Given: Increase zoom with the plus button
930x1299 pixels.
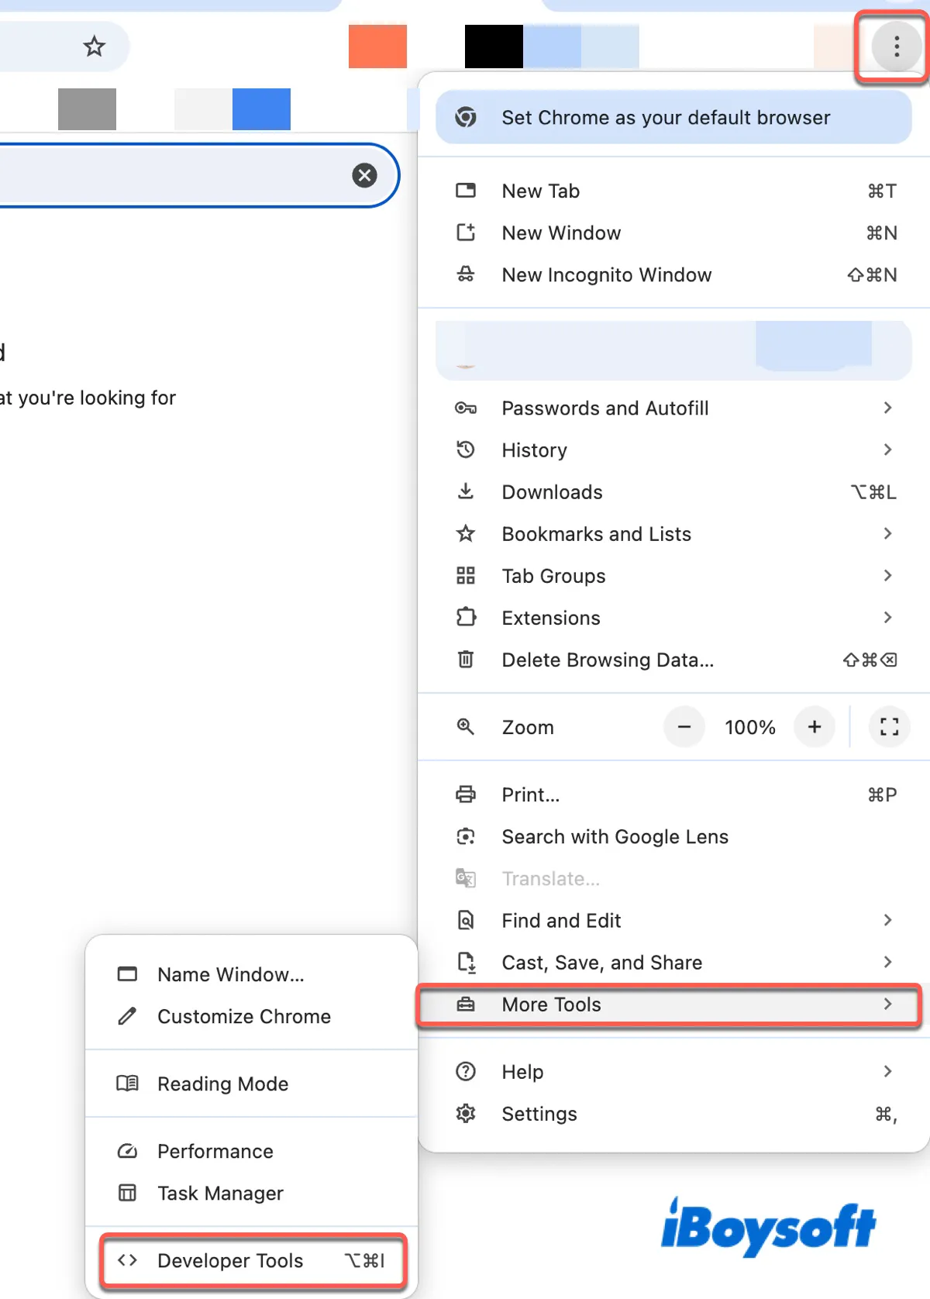Looking at the screenshot, I should pyautogui.click(x=815, y=726).
